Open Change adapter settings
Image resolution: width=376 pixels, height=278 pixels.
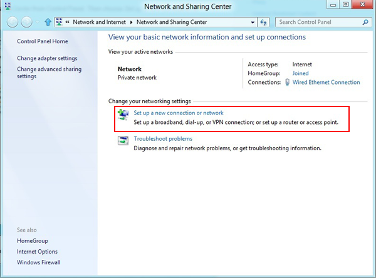[47, 58]
